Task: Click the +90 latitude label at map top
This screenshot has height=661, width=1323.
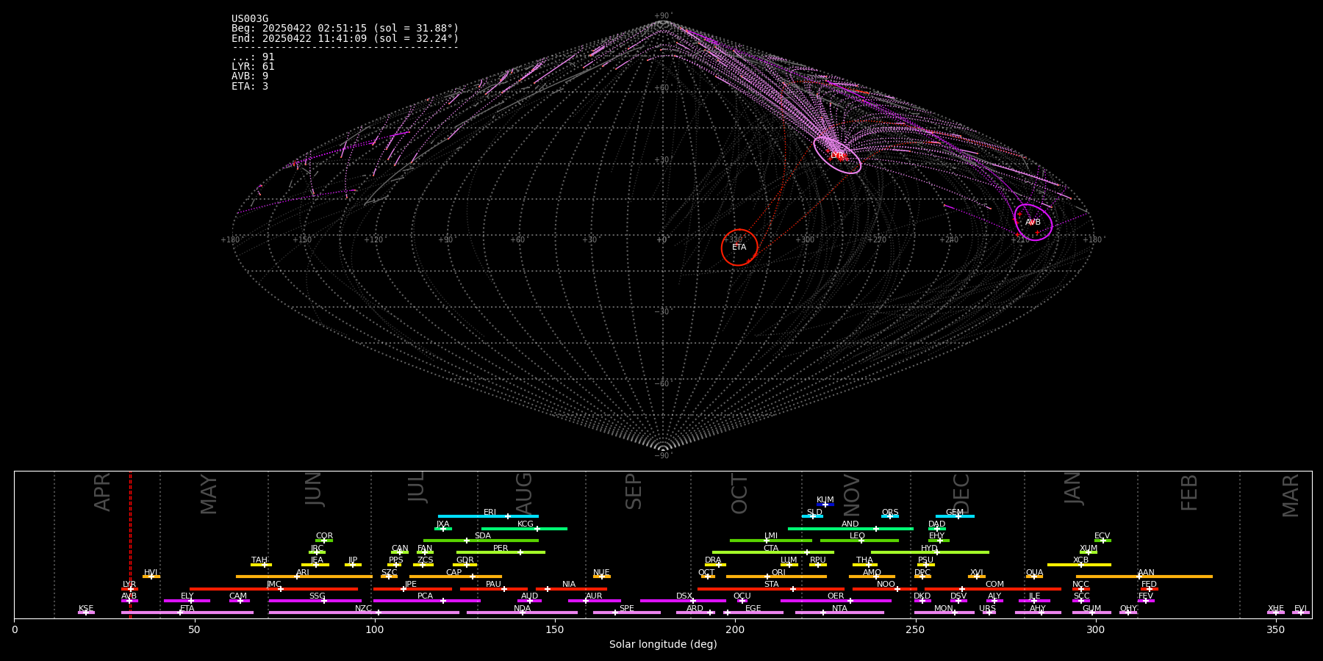Action: coord(662,16)
